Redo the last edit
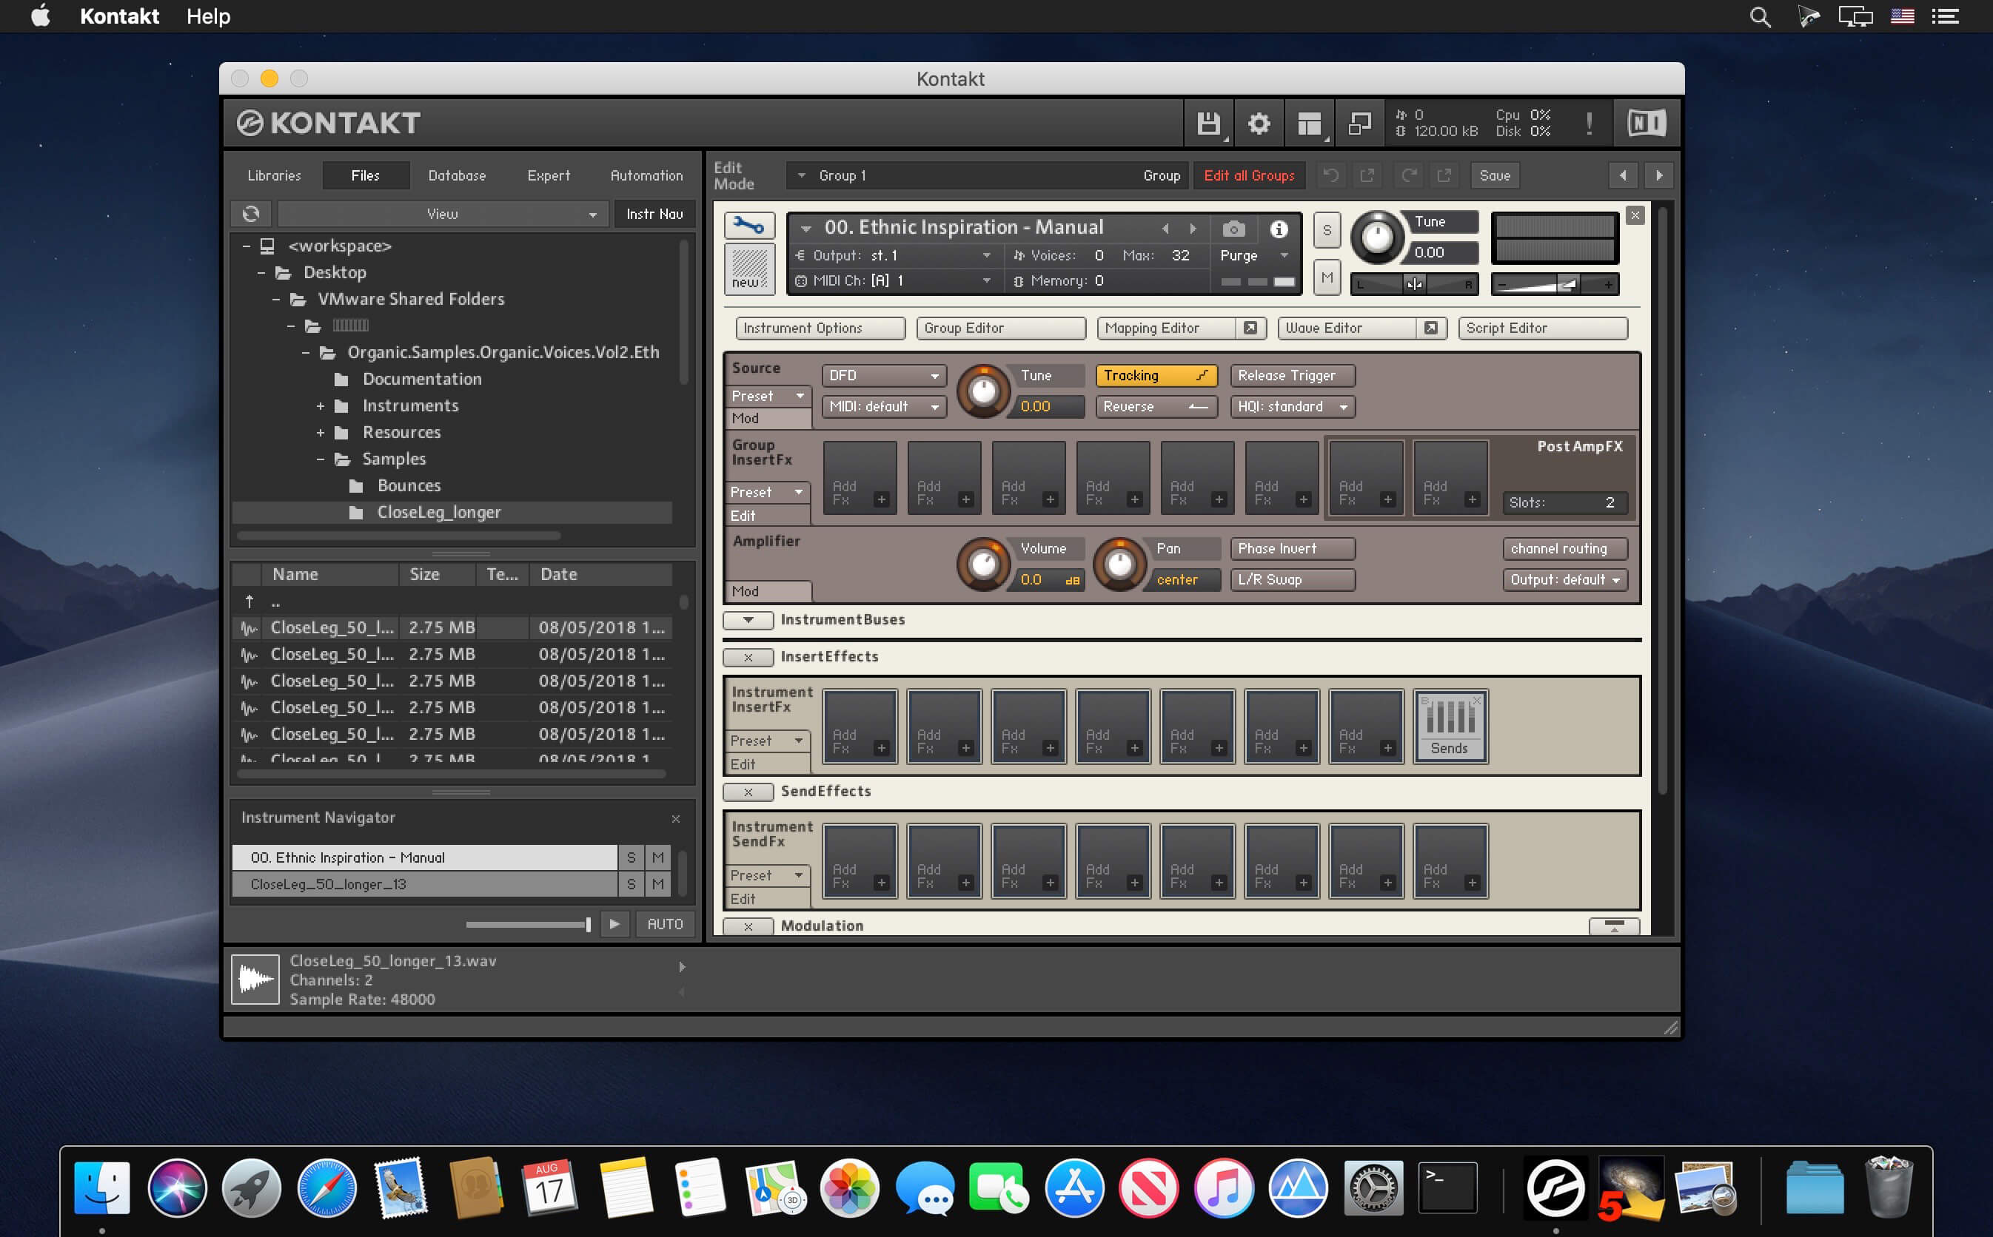 [1409, 175]
